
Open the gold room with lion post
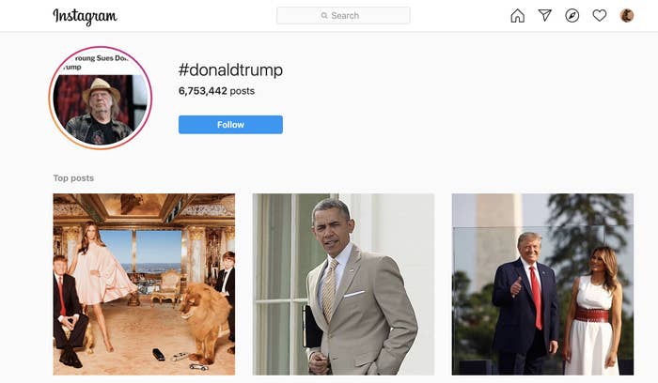(x=144, y=284)
